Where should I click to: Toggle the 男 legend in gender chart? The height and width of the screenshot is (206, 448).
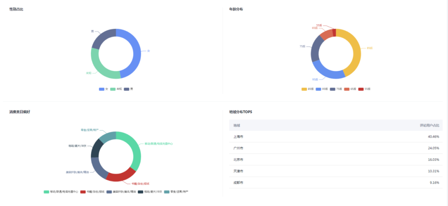click(129, 89)
